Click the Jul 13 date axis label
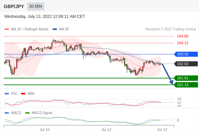199x135 pixels. click(x=162, y=130)
